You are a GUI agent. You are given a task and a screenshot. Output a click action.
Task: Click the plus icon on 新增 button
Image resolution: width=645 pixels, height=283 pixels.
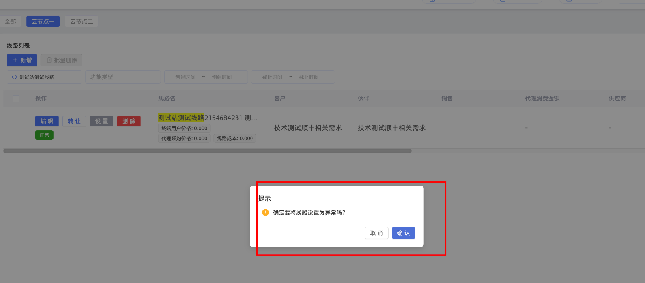pos(15,60)
